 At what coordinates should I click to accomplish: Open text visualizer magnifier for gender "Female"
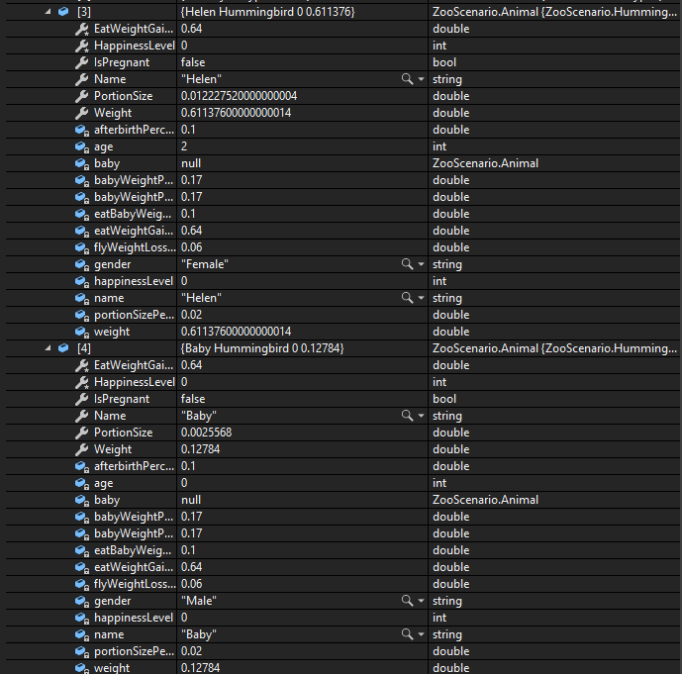coord(407,264)
